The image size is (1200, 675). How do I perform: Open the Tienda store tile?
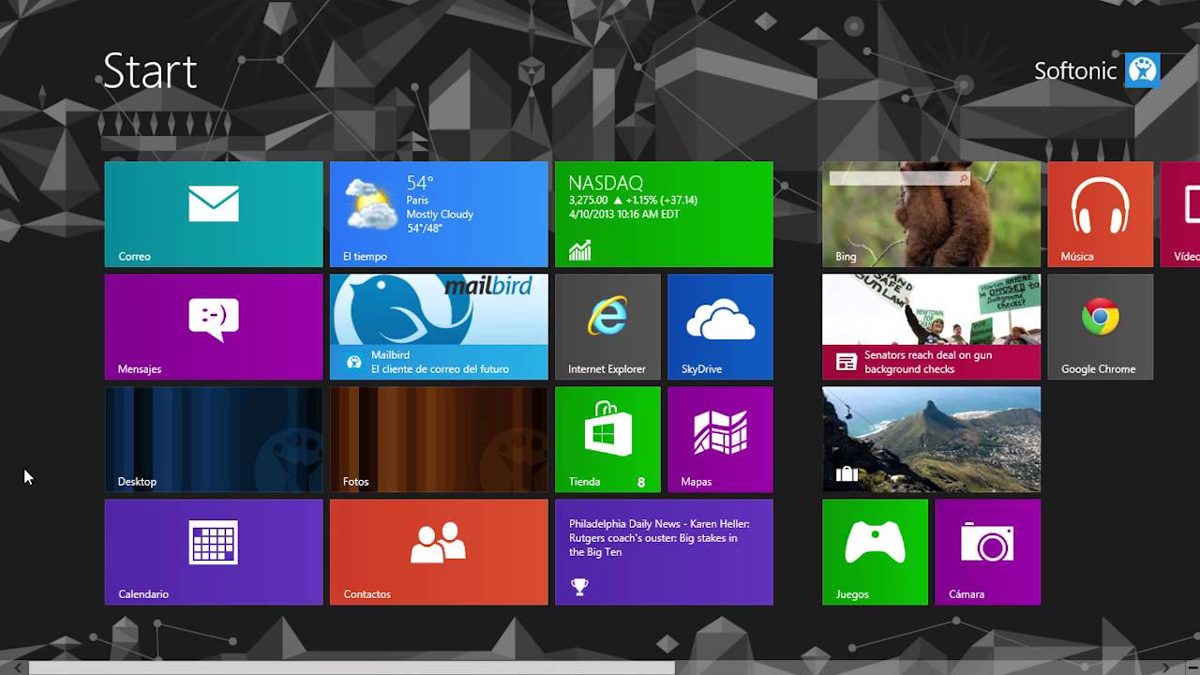point(607,440)
